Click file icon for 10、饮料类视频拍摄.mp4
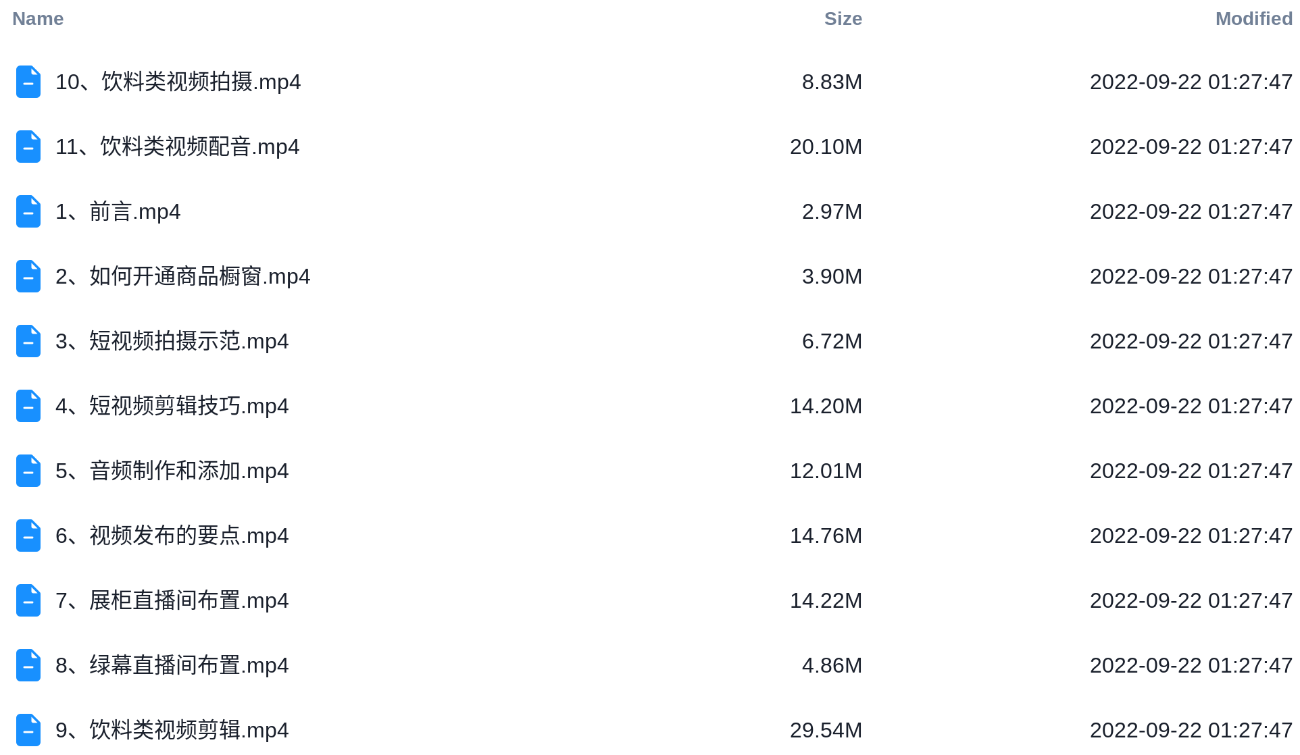The height and width of the screenshot is (755, 1300). (x=28, y=82)
